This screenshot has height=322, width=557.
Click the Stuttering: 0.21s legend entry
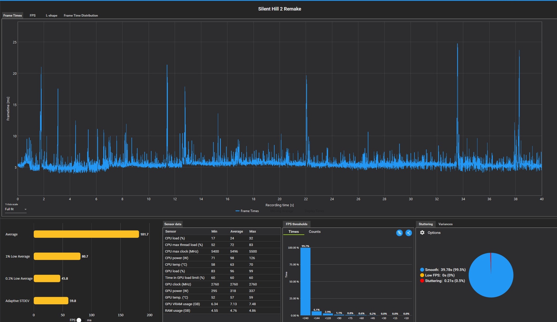tap(442, 281)
